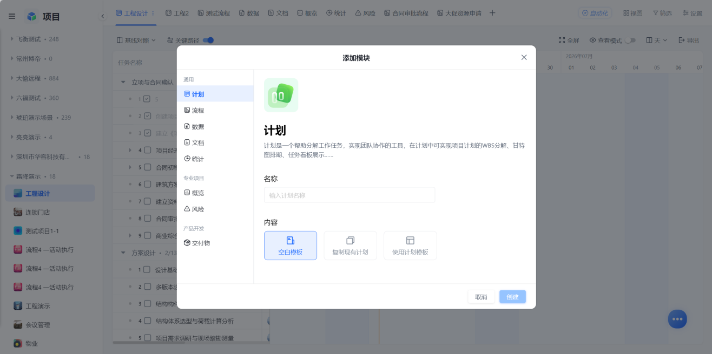
Task: Click the 输入计划名称 name field
Action: (350, 195)
